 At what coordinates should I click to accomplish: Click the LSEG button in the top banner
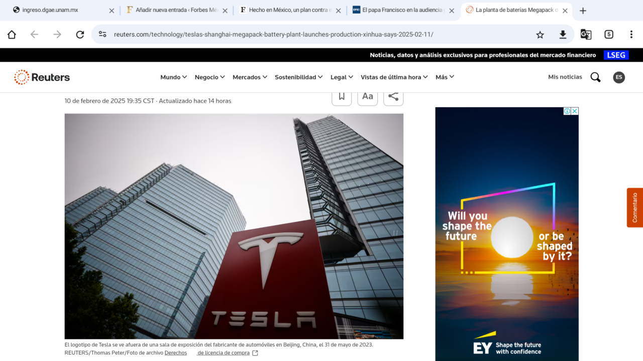pyautogui.click(x=616, y=55)
